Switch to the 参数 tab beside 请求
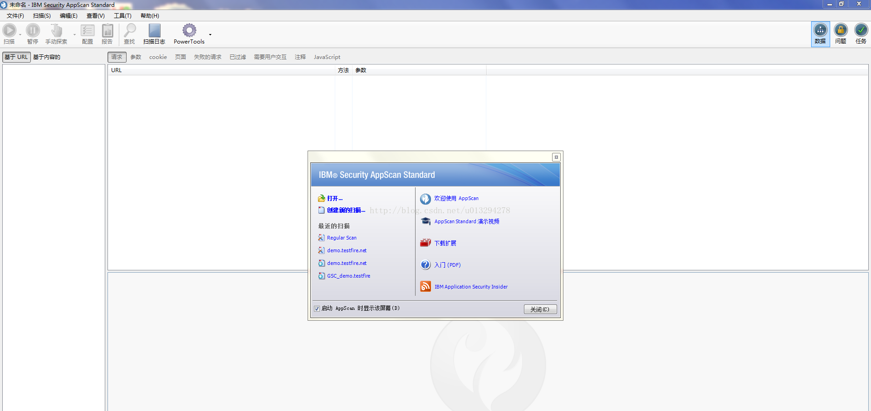The height and width of the screenshot is (411, 871). pos(136,57)
